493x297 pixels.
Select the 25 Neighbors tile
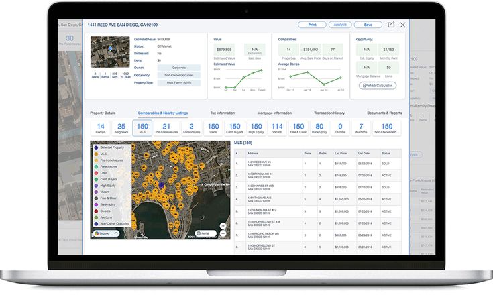121,128
